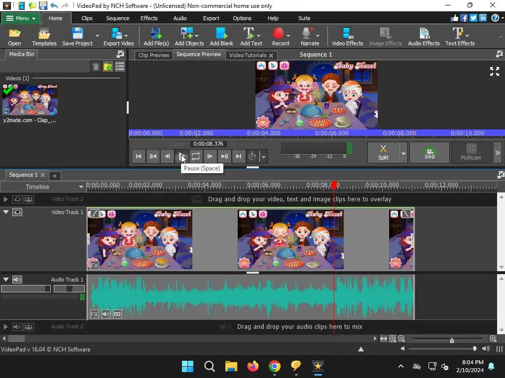Switch the Media Bin to list view
Viewport: 505px width, 378px height.
[x=120, y=67]
